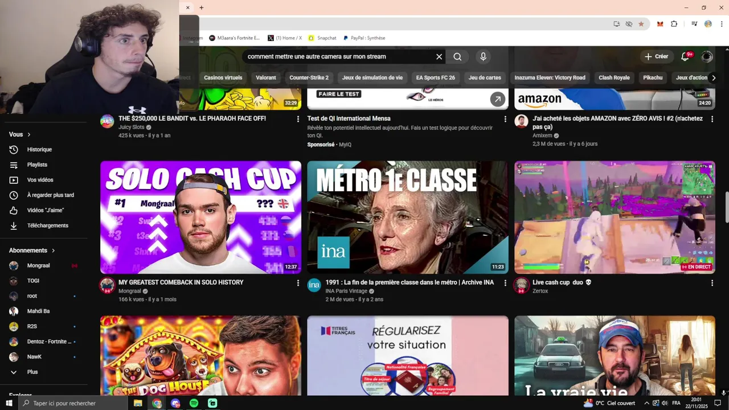Open Spotify from the taskbar
The width and height of the screenshot is (729, 410).
194,403
